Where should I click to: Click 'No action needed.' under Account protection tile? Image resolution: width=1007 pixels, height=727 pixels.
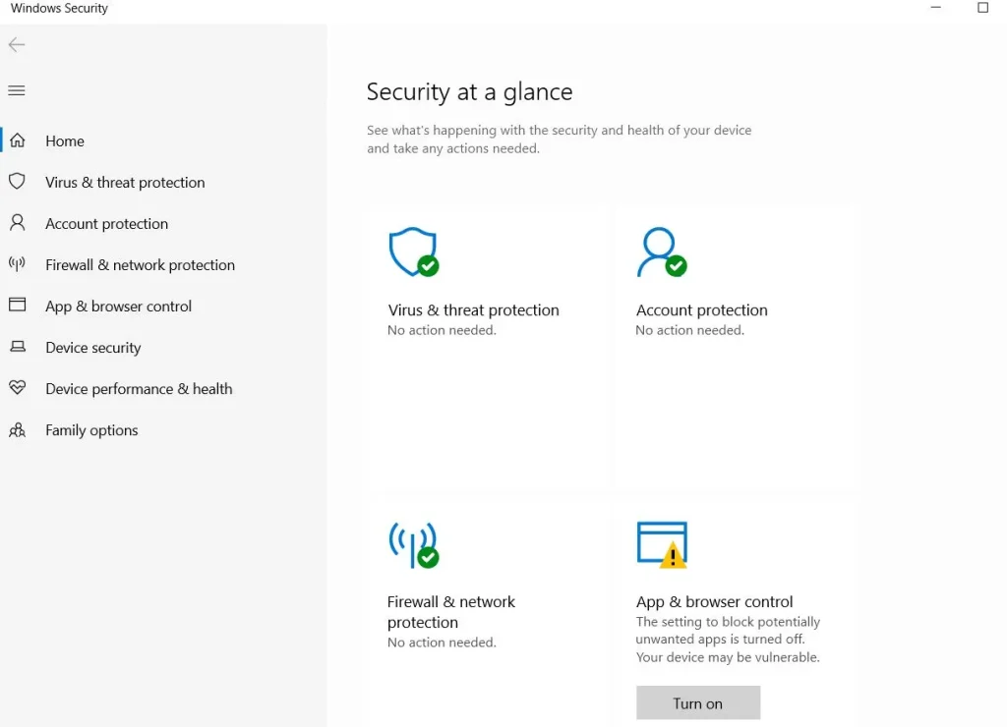pos(689,330)
